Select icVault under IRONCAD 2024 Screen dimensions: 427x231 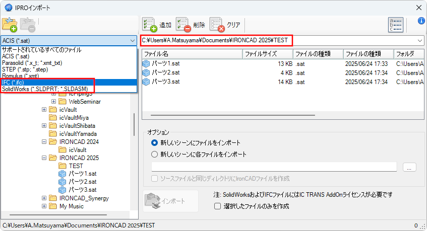[x=78, y=150]
